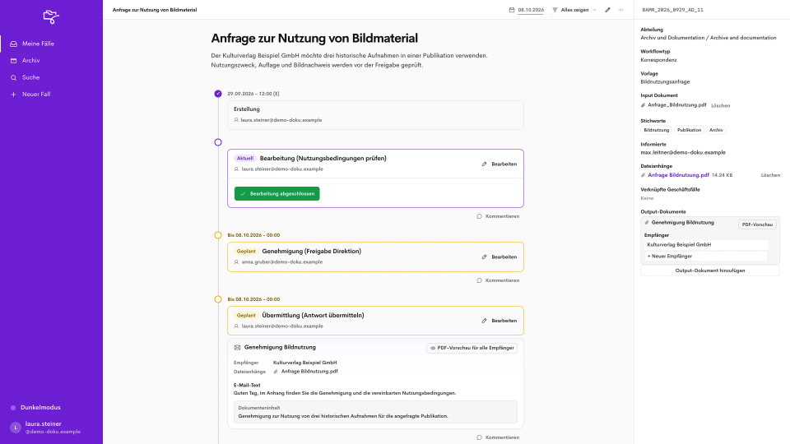Viewport: 790px width, 444px height.
Task: Open PDF-Vorschau für alle Empfänger
Action: pos(472,348)
